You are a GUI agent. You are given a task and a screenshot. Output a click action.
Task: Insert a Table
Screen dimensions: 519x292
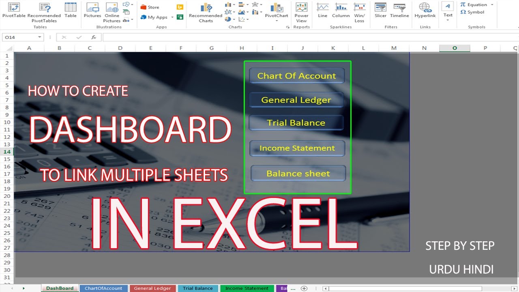tap(71, 10)
